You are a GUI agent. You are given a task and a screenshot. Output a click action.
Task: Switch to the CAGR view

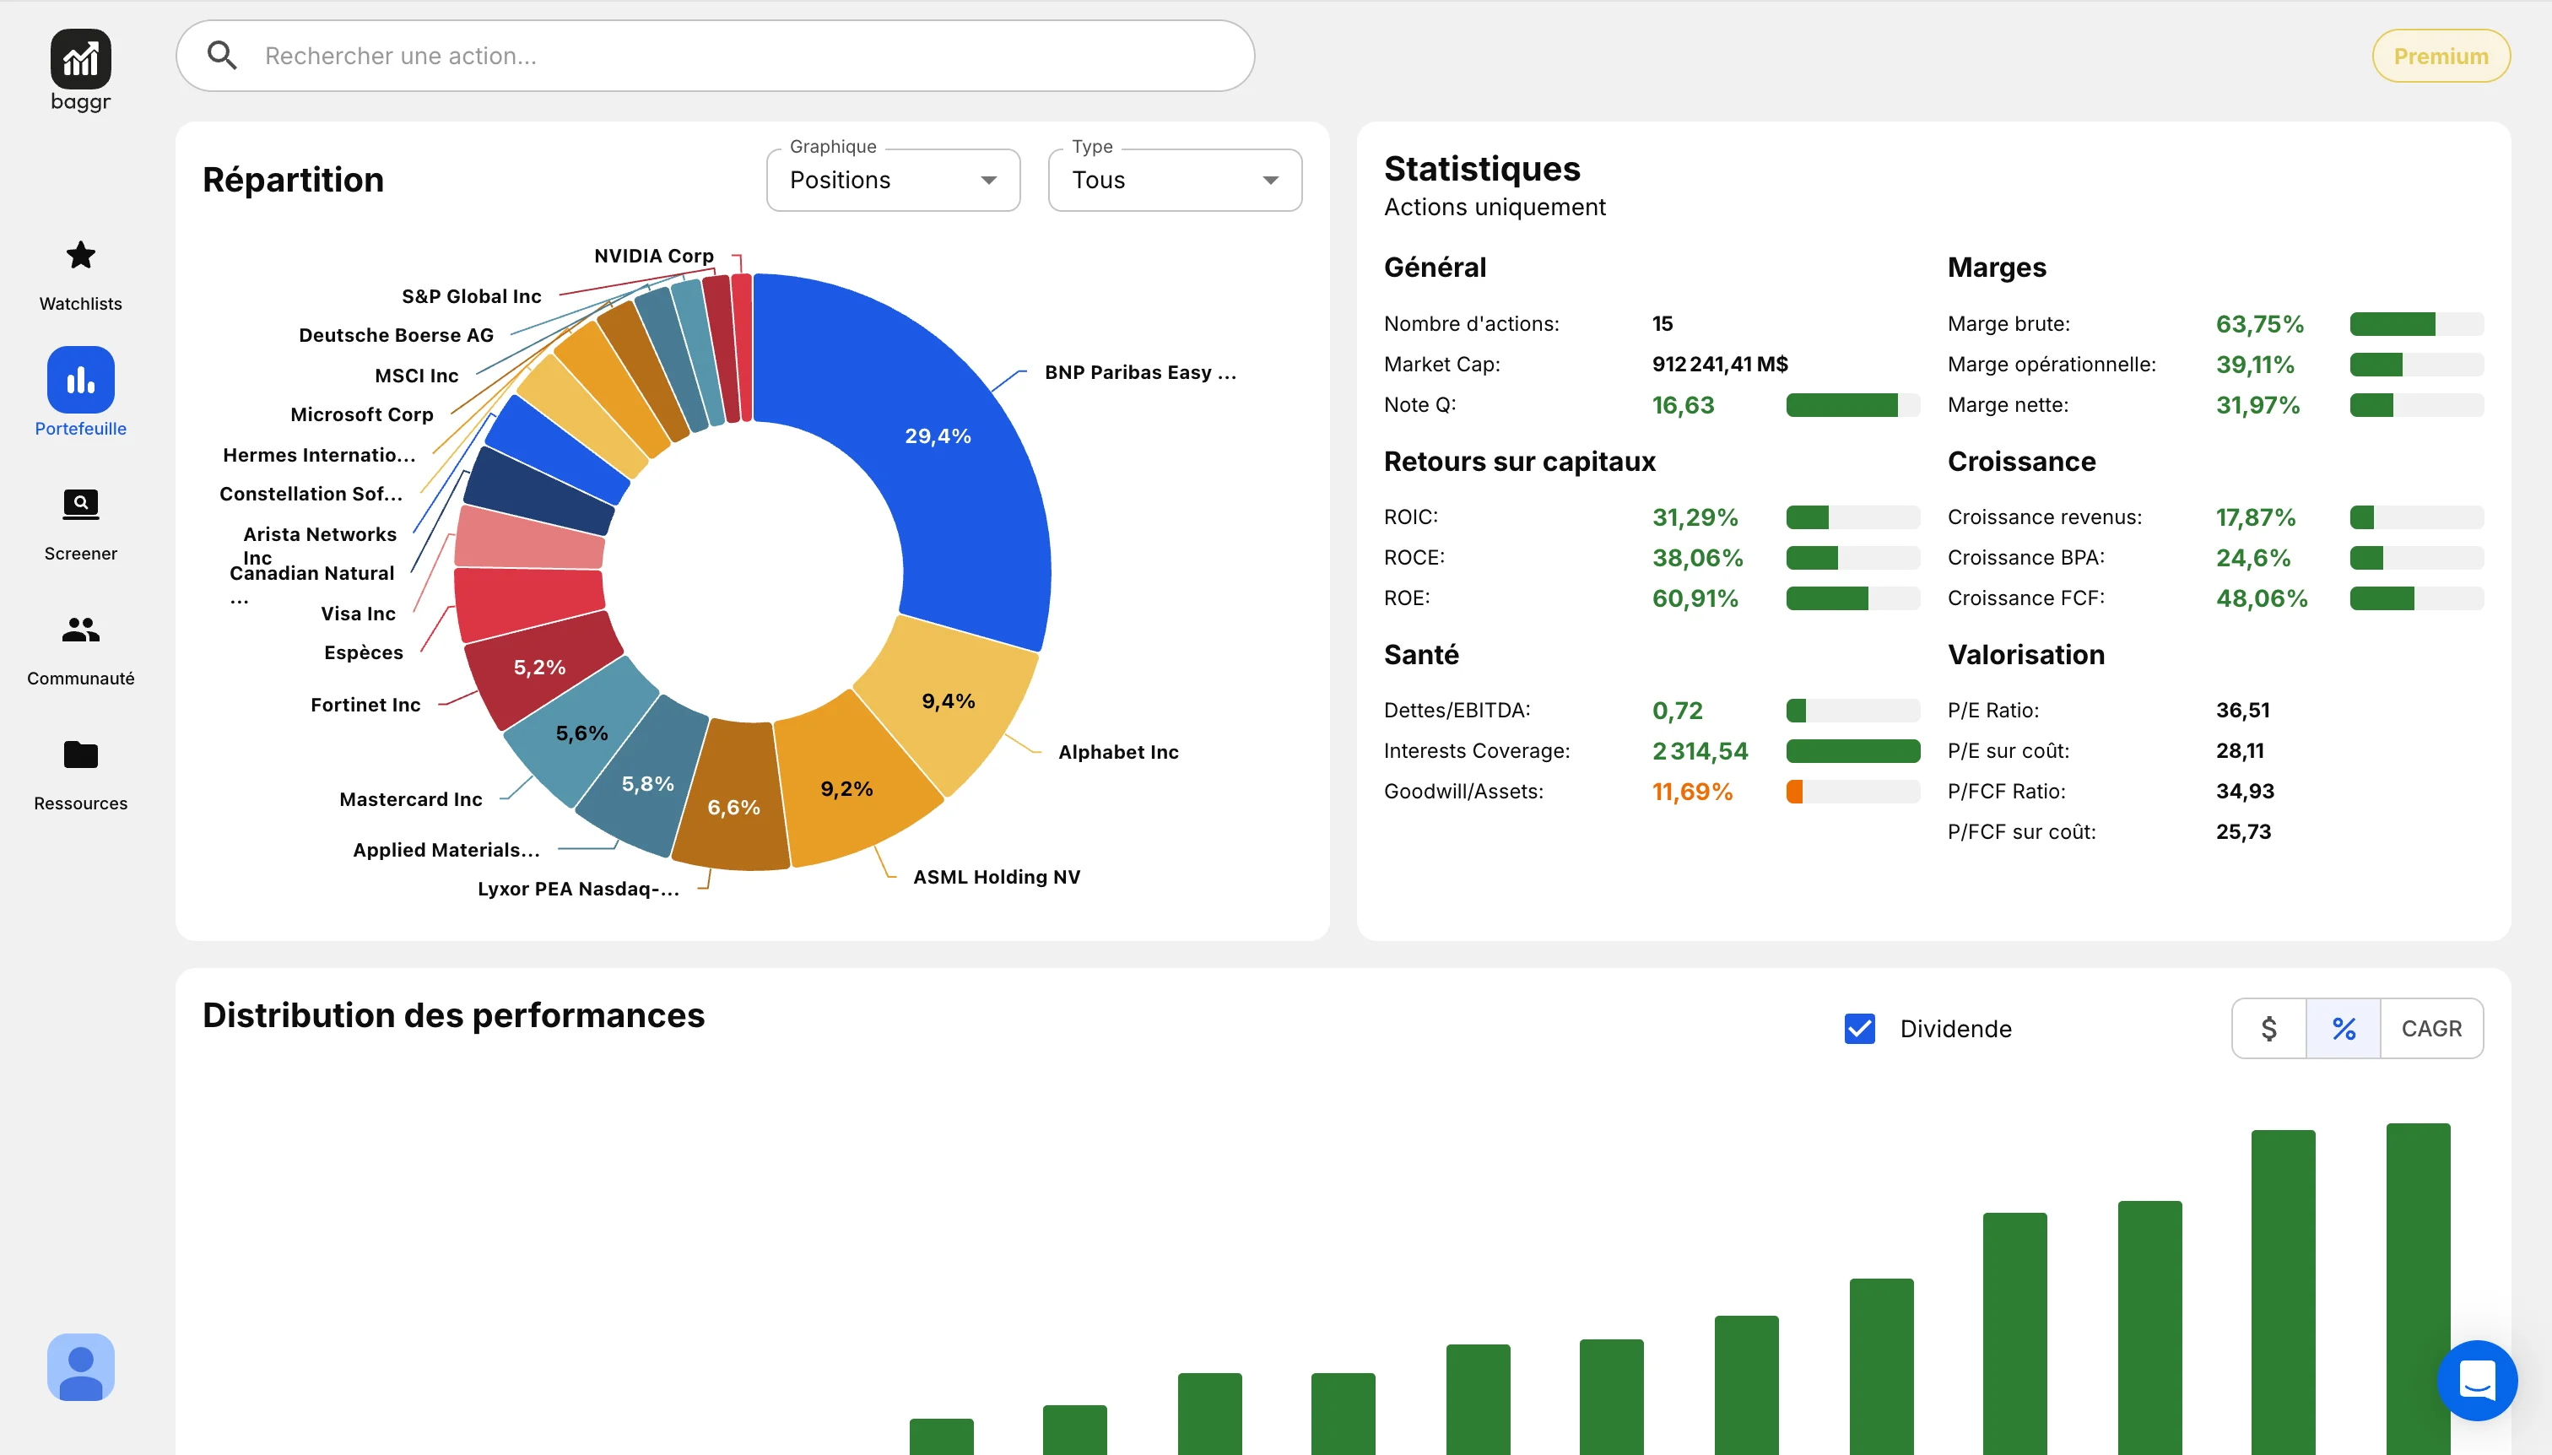2430,1028
